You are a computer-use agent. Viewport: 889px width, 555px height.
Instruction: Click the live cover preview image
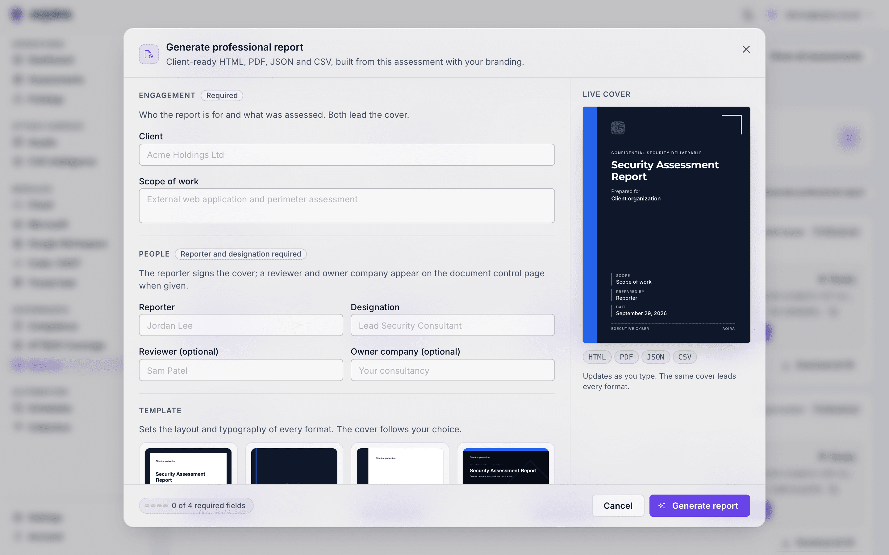pos(666,225)
